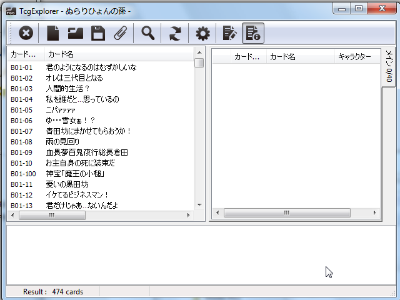
Task: Select card B01-02 オレは三代目となる
Action: [x=101, y=78]
